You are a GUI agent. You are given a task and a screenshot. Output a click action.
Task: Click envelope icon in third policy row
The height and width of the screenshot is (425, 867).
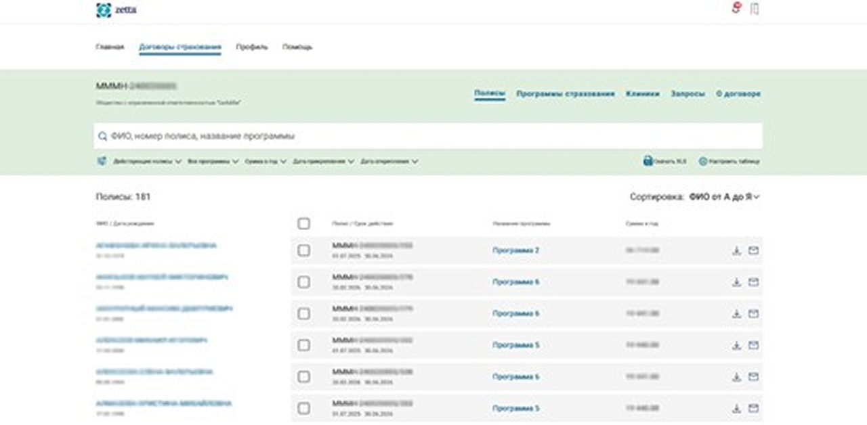pos(753,314)
